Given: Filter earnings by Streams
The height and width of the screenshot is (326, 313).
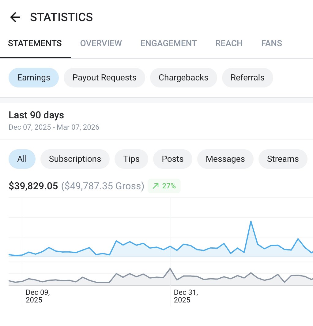Looking at the screenshot, I should tap(283, 159).
